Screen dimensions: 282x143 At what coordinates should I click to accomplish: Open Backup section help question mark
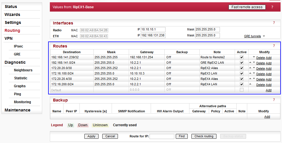pyautogui.click(x=274, y=100)
